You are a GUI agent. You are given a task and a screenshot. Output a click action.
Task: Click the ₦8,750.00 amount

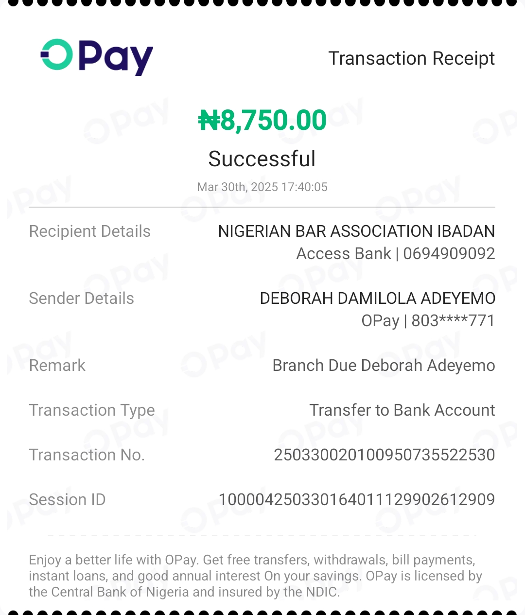tap(262, 120)
